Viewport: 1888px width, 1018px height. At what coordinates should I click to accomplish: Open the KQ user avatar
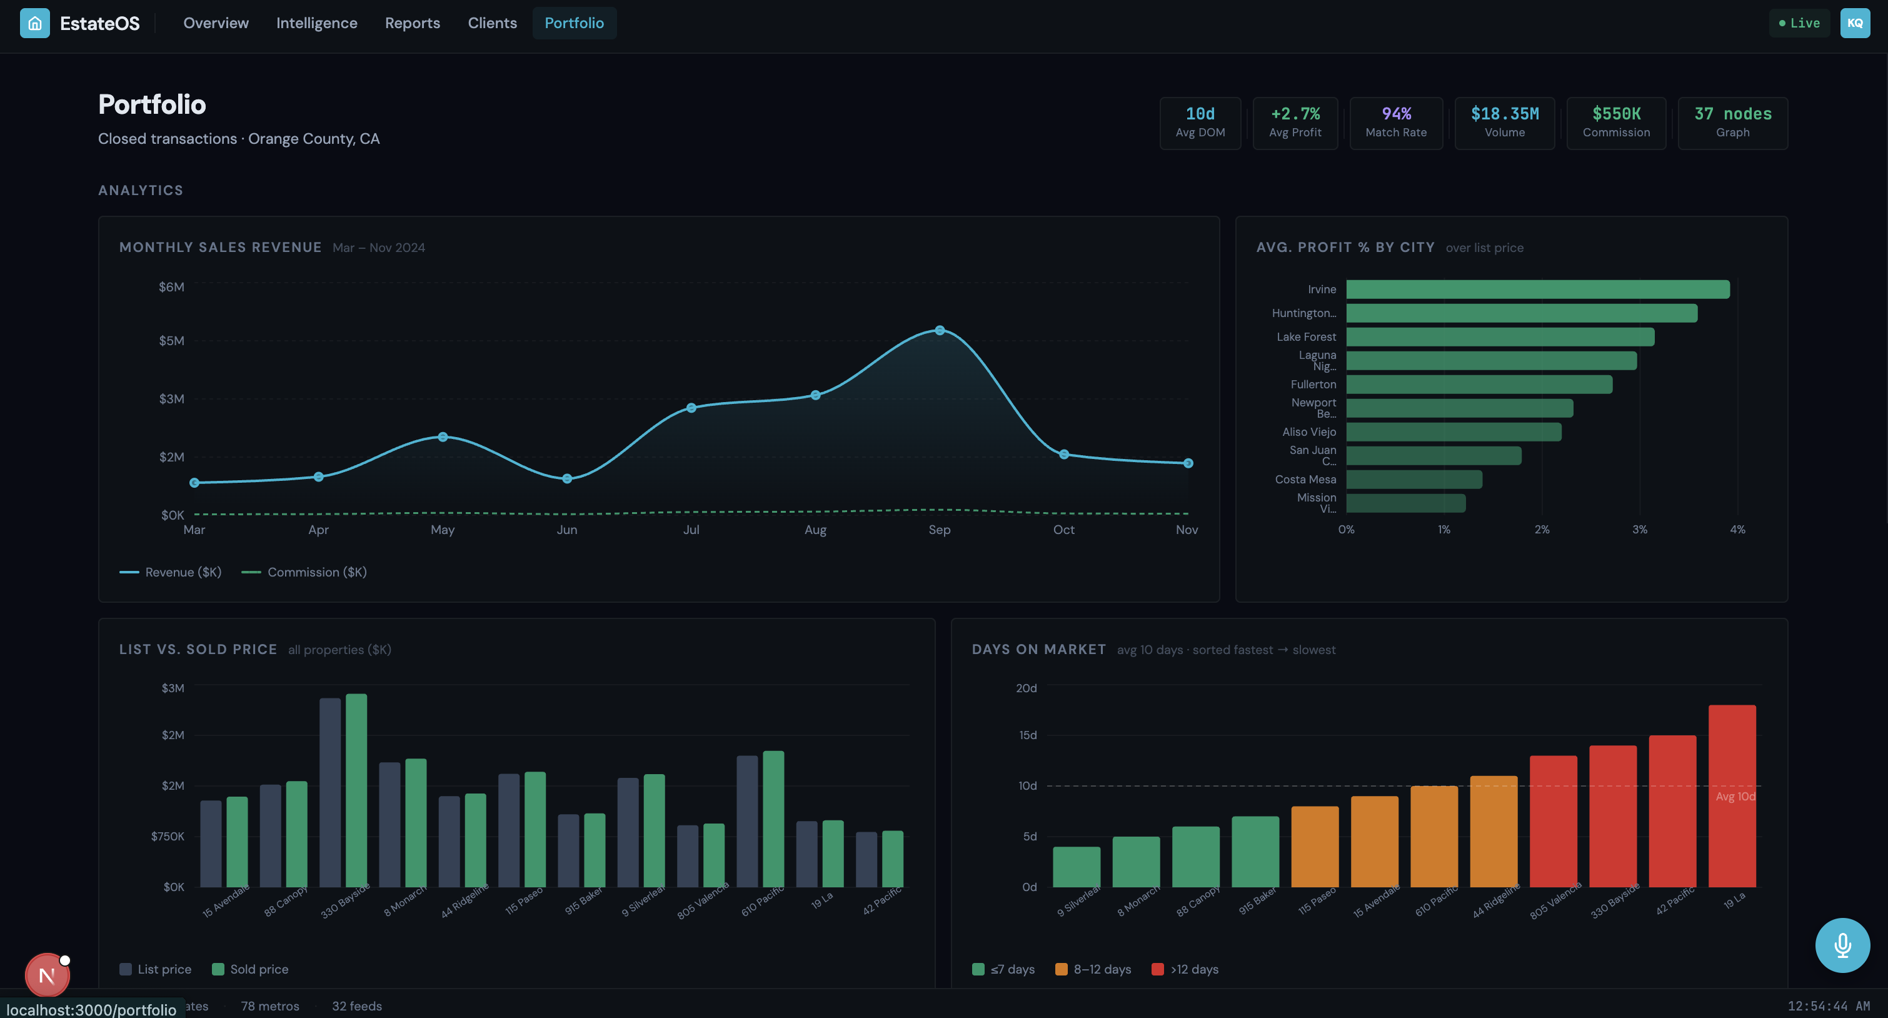pyautogui.click(x=1854, y=24)
